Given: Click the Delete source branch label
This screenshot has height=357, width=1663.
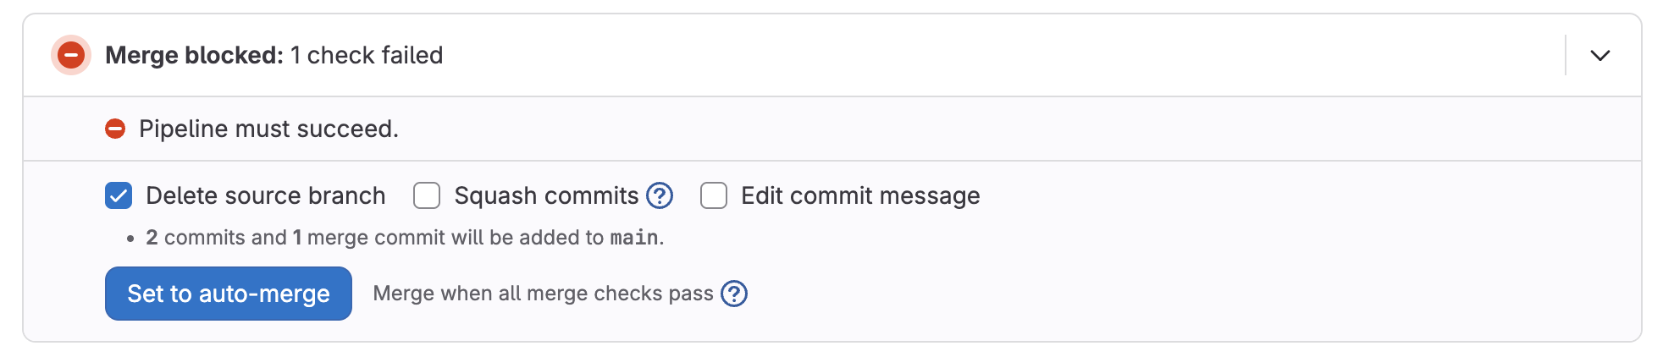Looking at the screenshot, I should pos(265,195).
